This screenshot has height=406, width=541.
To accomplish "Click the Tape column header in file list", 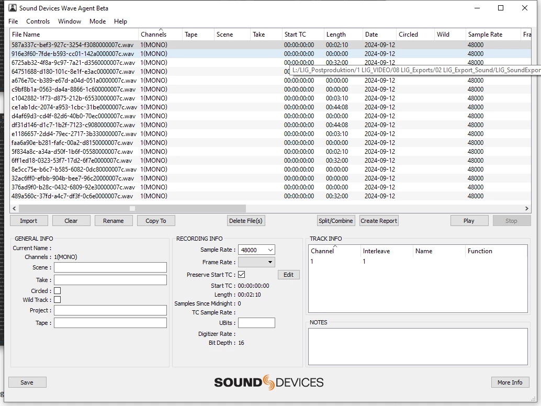I will click(198, 35).
